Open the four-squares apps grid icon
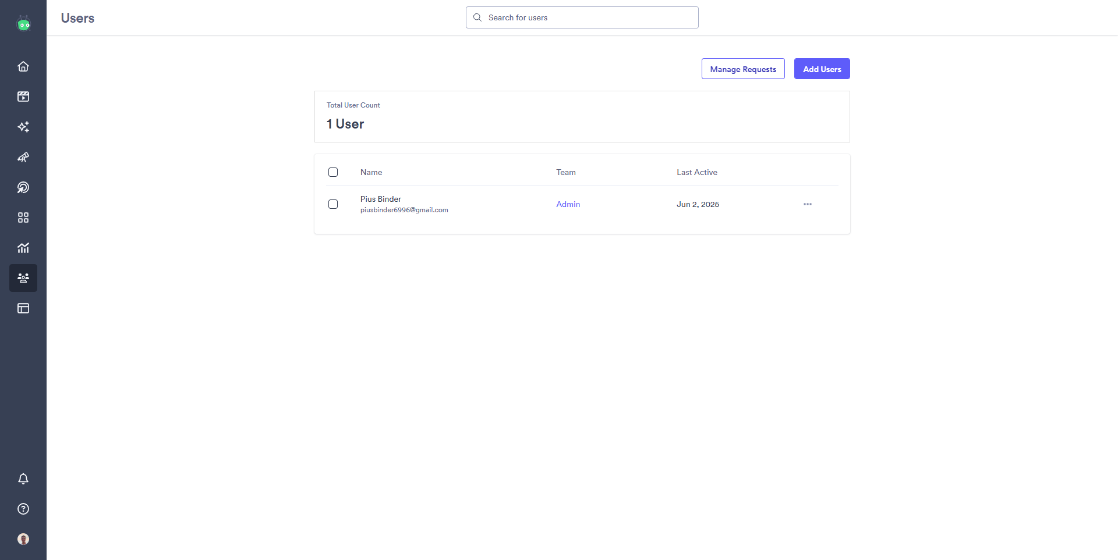The height and width of the screenshot is (560, 1118). (23, 217)
